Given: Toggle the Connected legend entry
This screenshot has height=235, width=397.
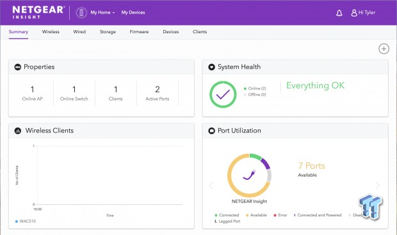Looking at the screenshot, I should click(x=227, y=215).
